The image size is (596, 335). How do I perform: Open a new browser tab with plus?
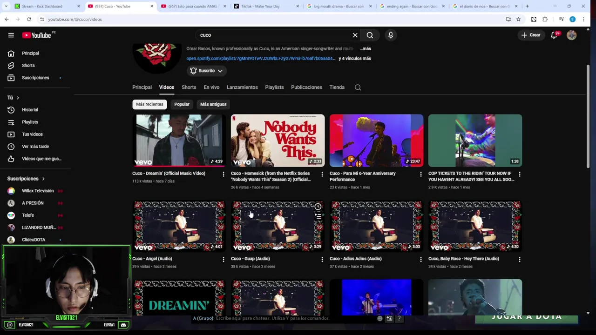tap(527, 6)
